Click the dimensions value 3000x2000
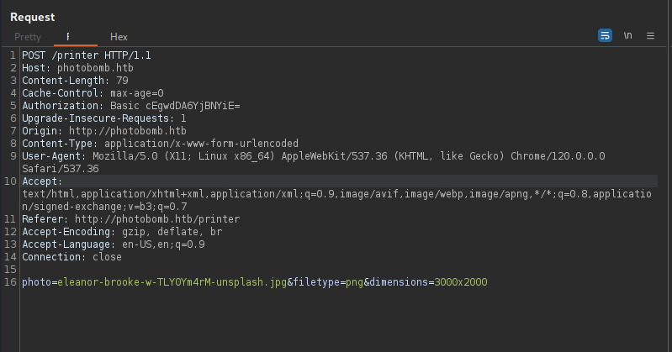Screen dimensions: 672x352 [x=461, y=282]
